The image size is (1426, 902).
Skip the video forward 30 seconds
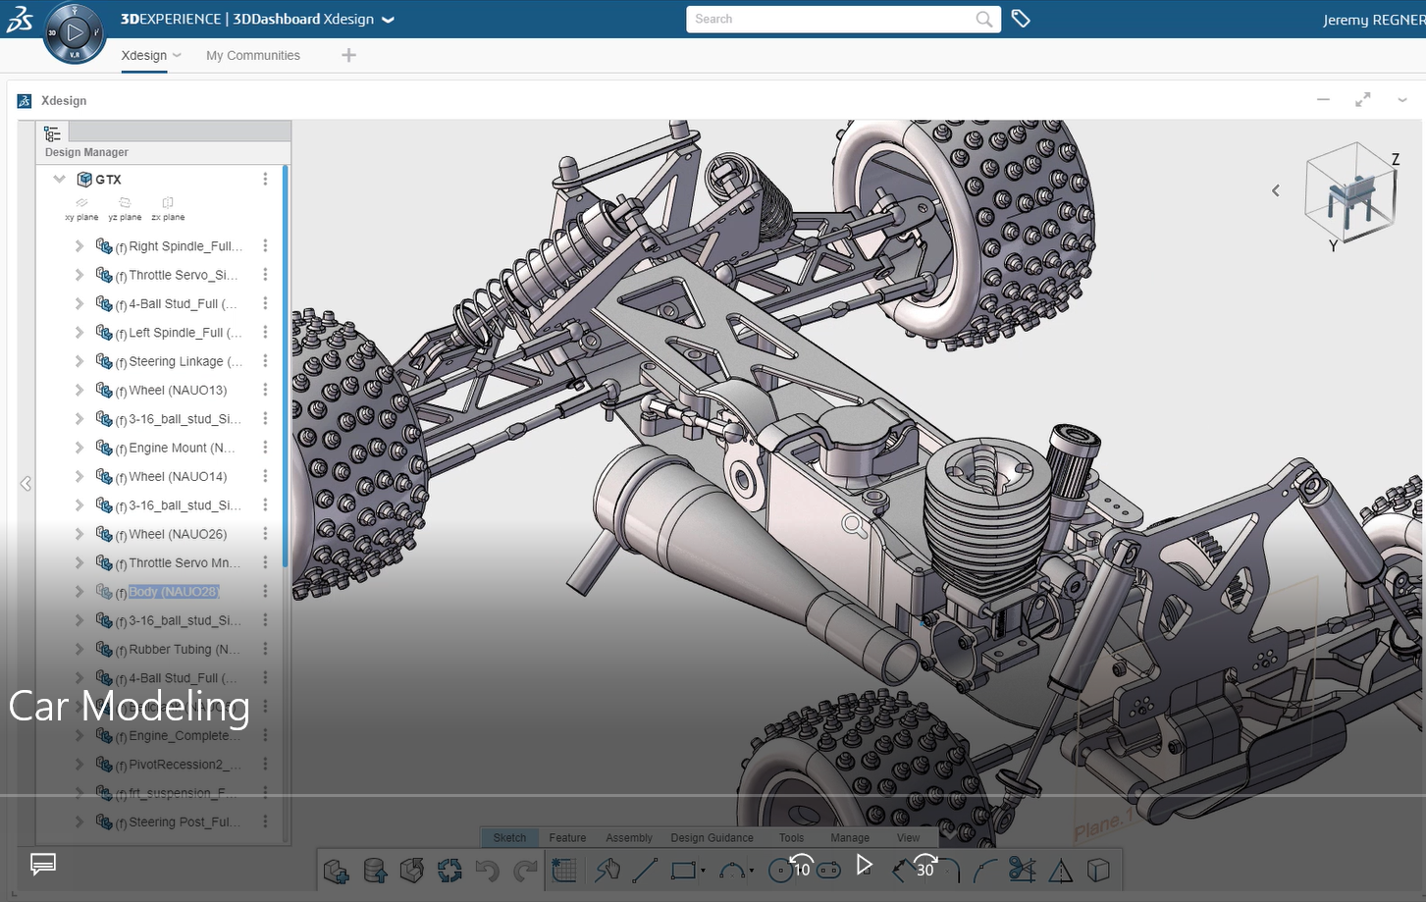925,867
